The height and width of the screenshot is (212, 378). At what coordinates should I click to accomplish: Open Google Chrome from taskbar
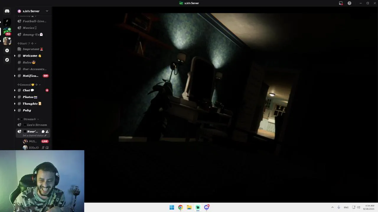click(x=180, y=207)
